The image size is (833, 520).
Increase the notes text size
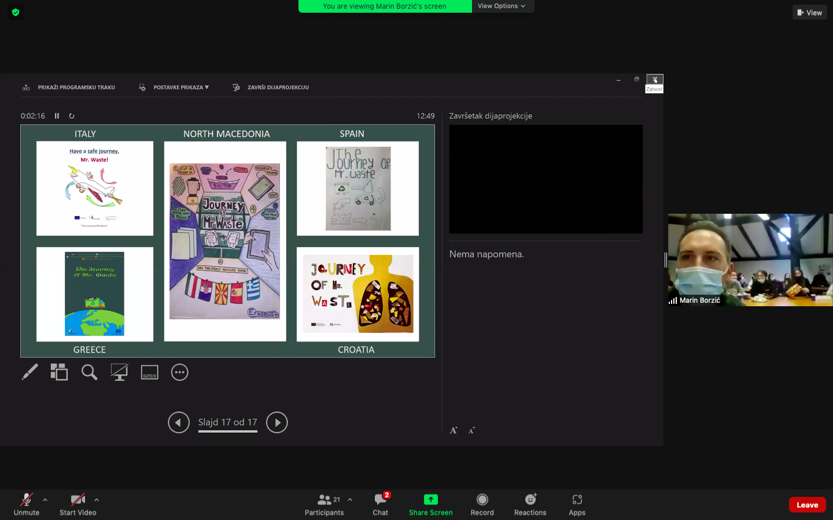(454, 430)
